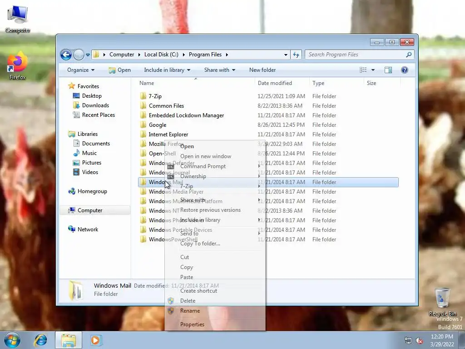Open recent pages dropdown beside navigation arrows
Viewport: 465px width, 349px height.
coord(88,55)
